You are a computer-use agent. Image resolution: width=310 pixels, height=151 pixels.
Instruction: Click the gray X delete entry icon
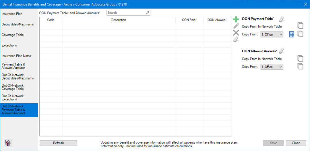[x=236, y=33]
